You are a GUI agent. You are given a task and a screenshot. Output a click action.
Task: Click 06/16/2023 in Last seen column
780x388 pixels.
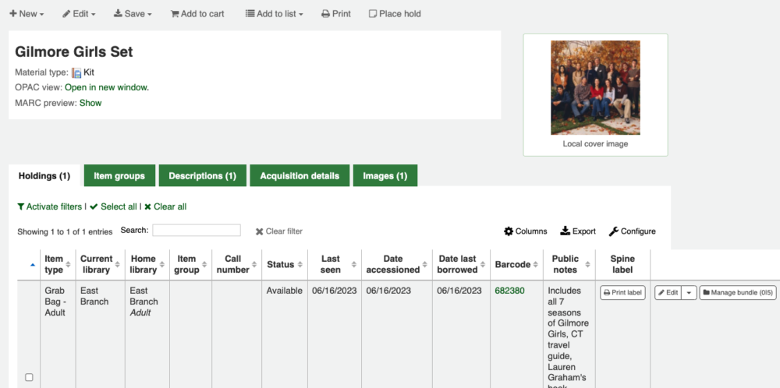tap(335, 291)
